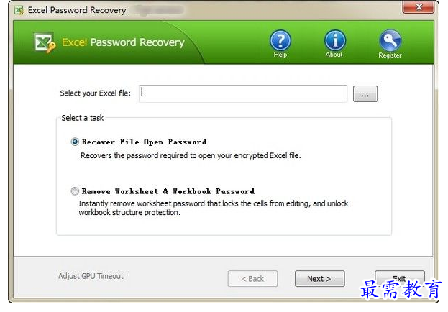Screen dimensions: 448x312
Task: Click the Excel key logo in green banner
Action: click(x=45, y=42)
